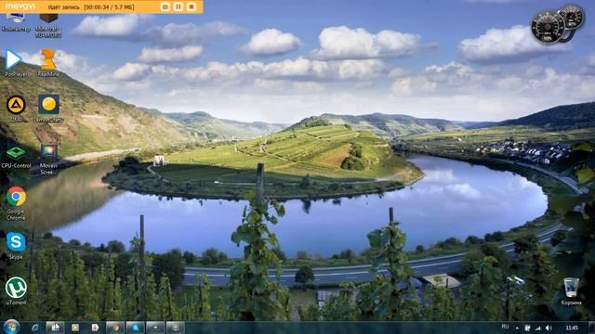The image size is (595, 334).
Task: Open the Action Center flag tray icon
Action: coord(527,328)
